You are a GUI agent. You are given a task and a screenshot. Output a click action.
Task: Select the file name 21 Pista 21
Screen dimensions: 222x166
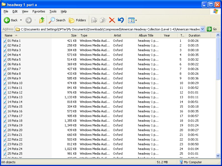15,135
